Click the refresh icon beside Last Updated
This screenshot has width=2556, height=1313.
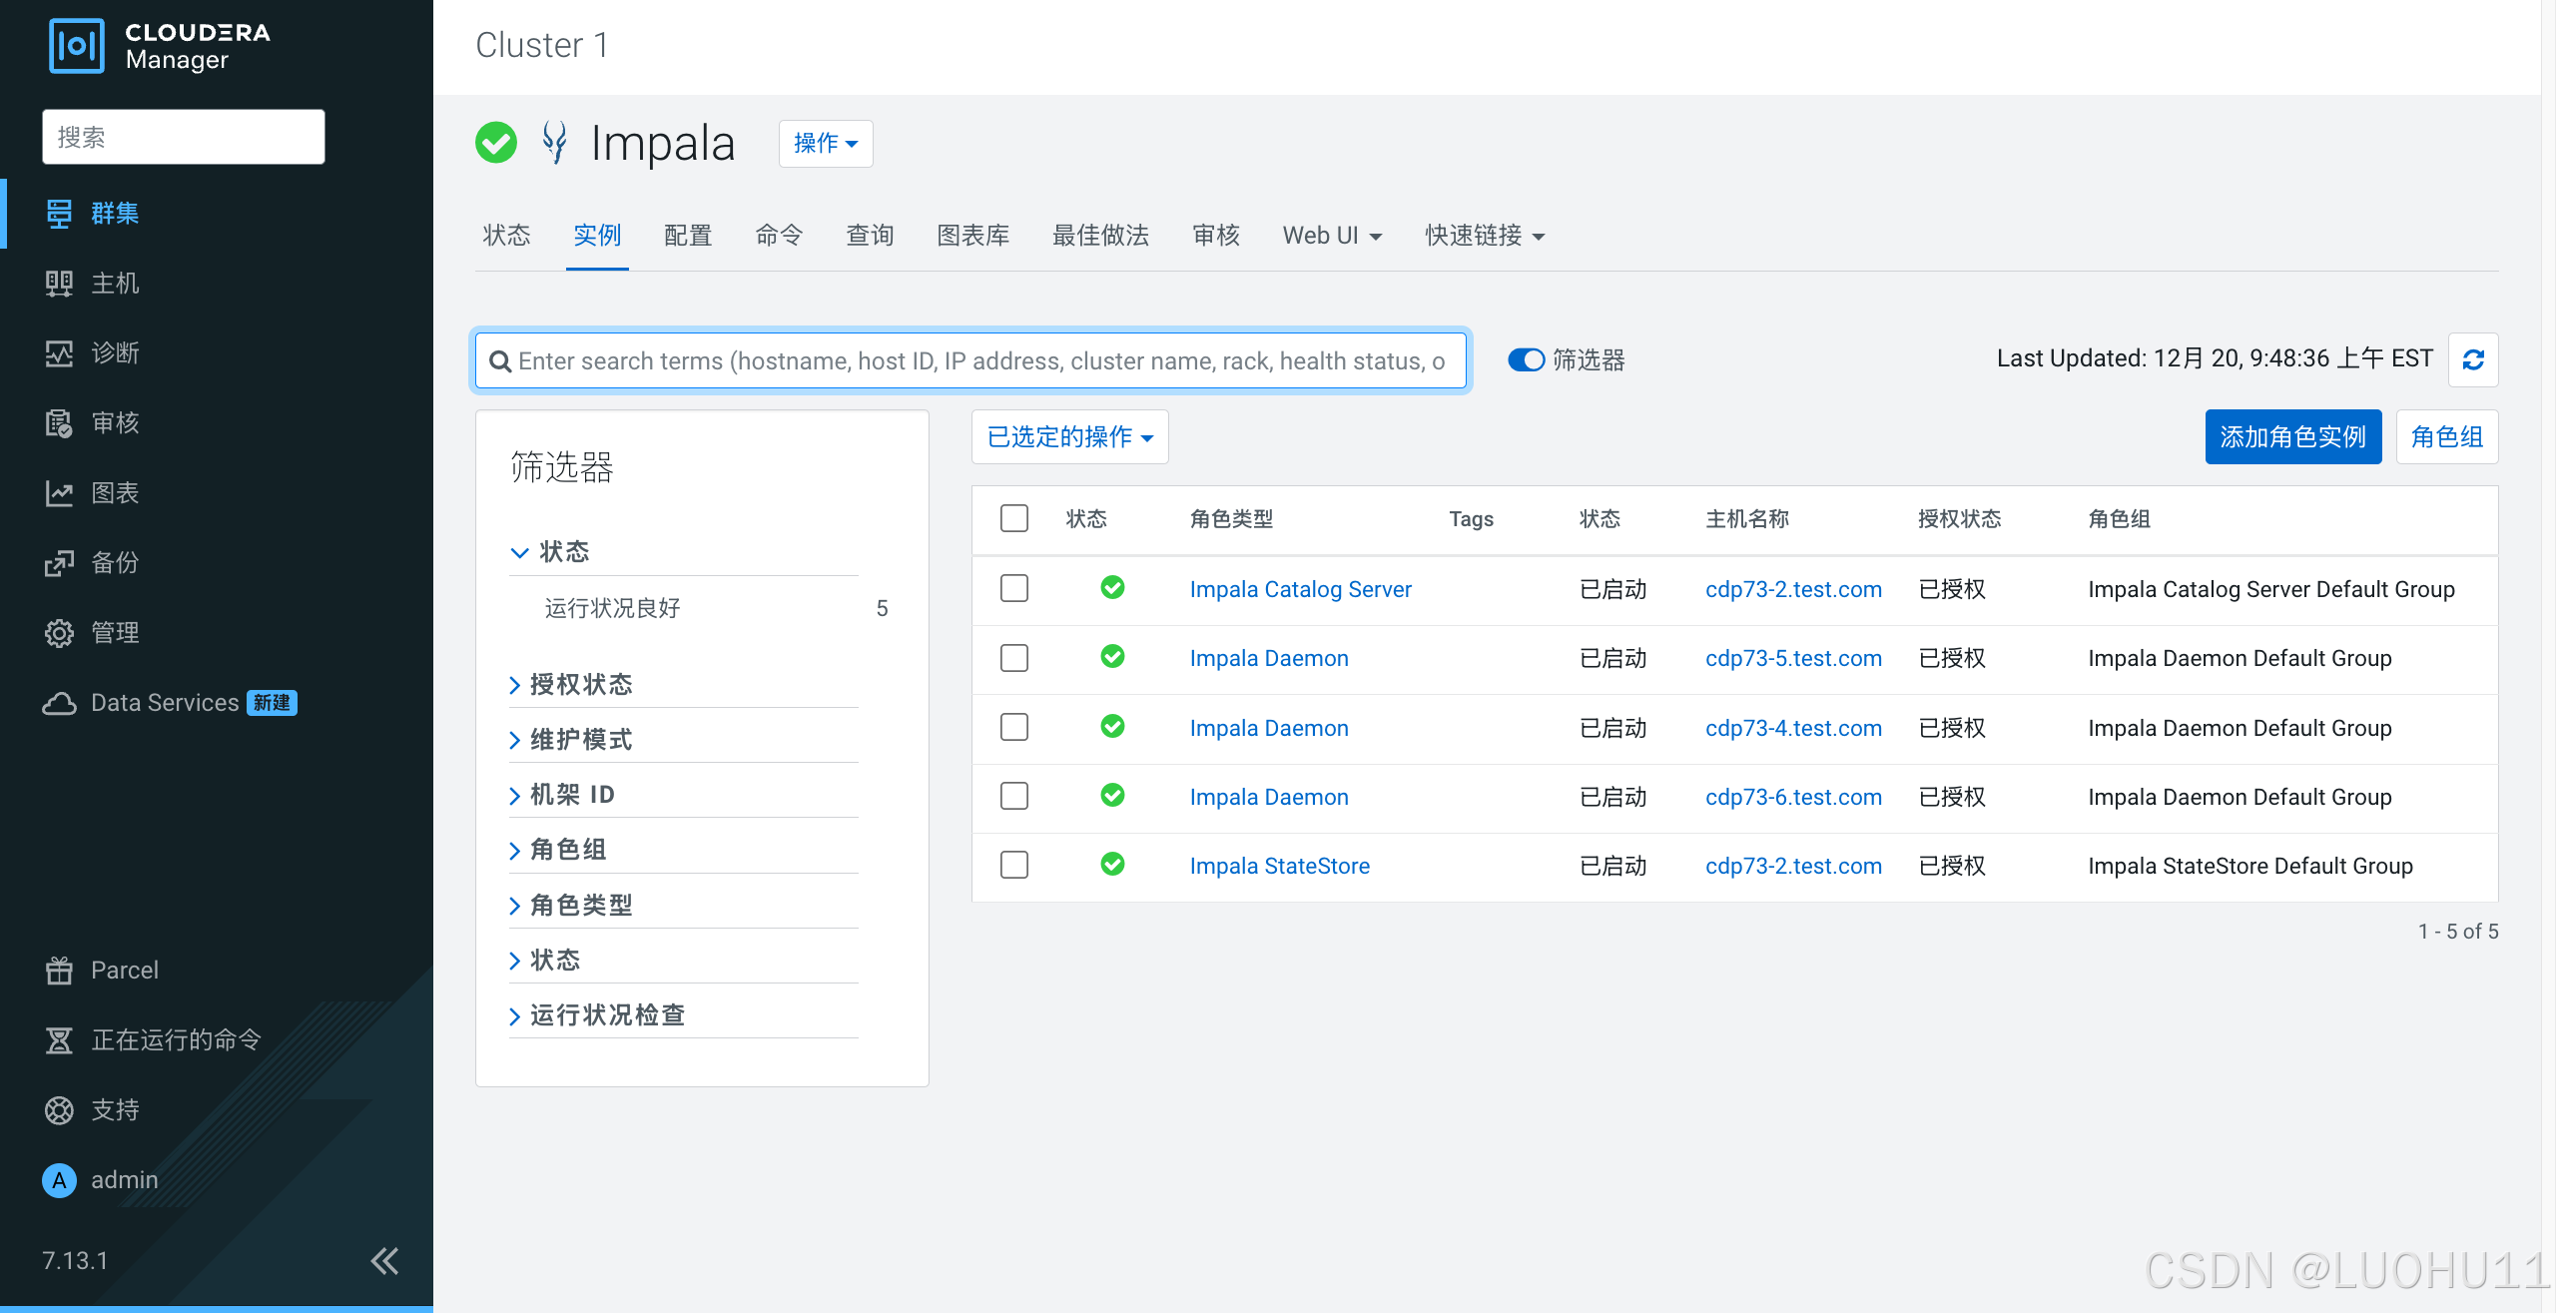pos(2472,359)
